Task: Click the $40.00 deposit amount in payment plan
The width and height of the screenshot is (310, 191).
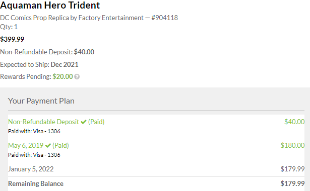Action: point(294,122)
